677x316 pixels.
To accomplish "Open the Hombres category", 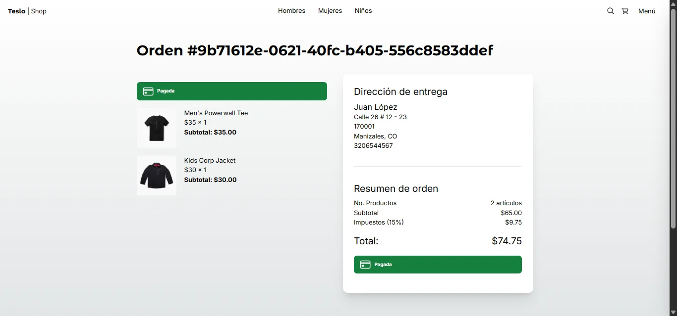I will point(291,11).
